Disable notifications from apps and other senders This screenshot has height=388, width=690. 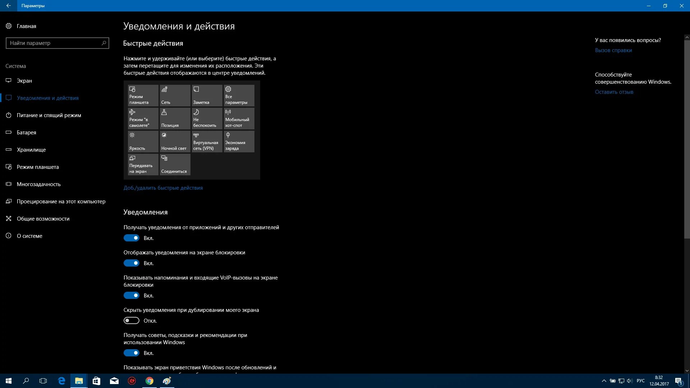point(132,238)
